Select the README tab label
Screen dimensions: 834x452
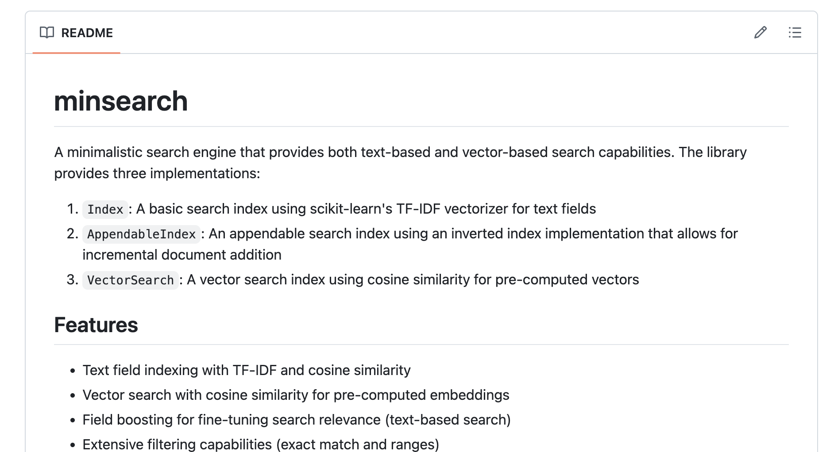[87, 33]
